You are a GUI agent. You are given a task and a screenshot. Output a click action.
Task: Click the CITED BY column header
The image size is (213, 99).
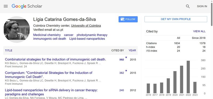[118, 50]
